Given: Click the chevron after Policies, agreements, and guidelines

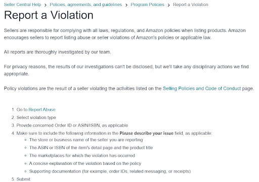Looking at the screenshot, I should (126, 5).
